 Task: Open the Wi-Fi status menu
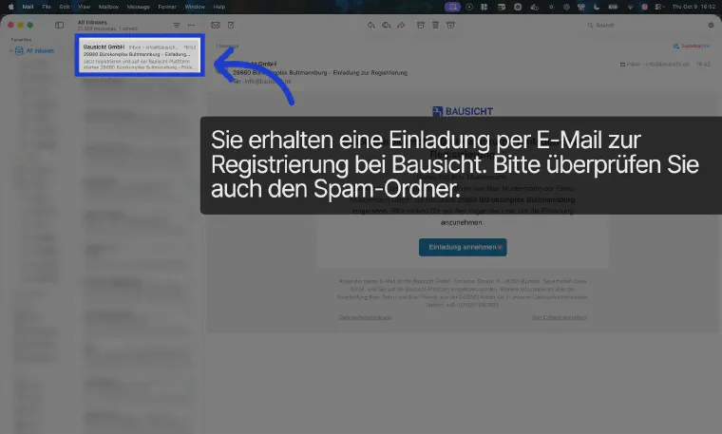click(630, 7)
